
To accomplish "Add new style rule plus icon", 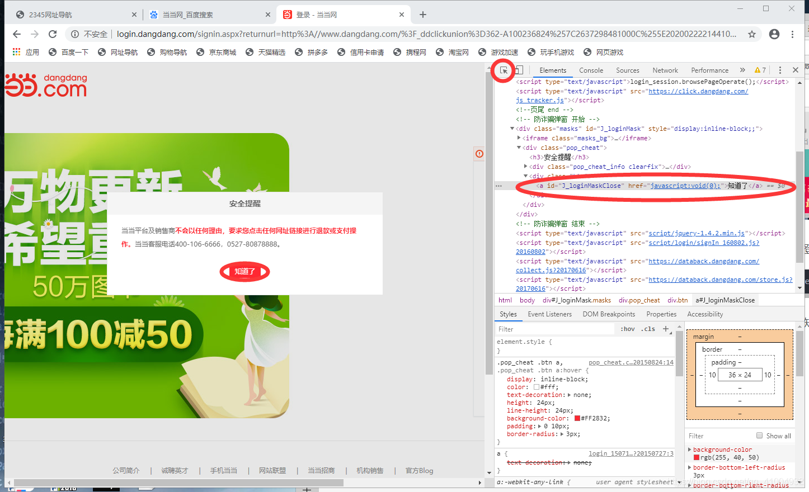I will pyautogui.click(x=666, y=329).
